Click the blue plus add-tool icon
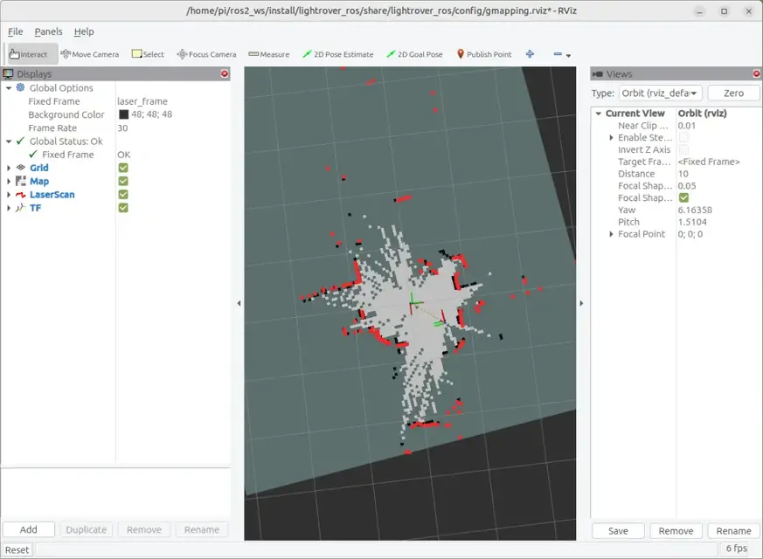Image resolution: width=763 pixels, height=559 pixels. 530,54
